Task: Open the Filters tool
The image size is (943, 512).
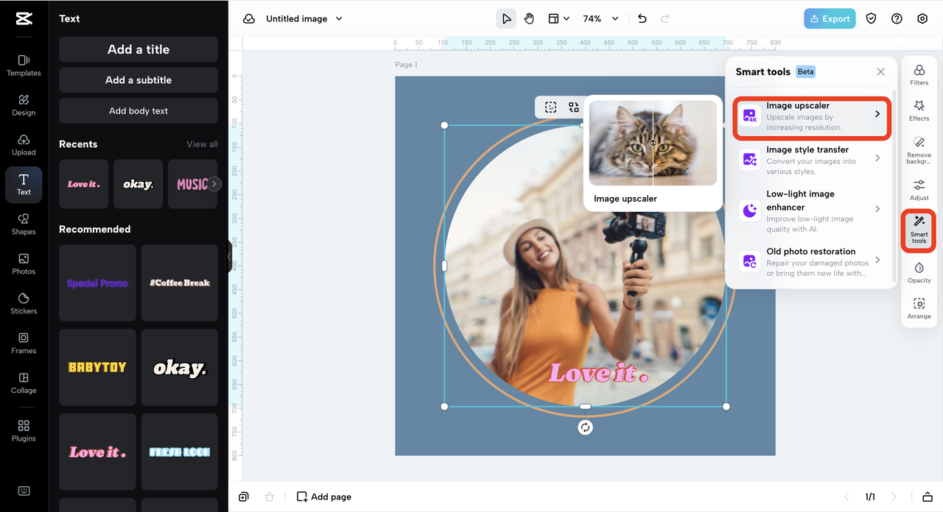Action: (x=919, y=75)
